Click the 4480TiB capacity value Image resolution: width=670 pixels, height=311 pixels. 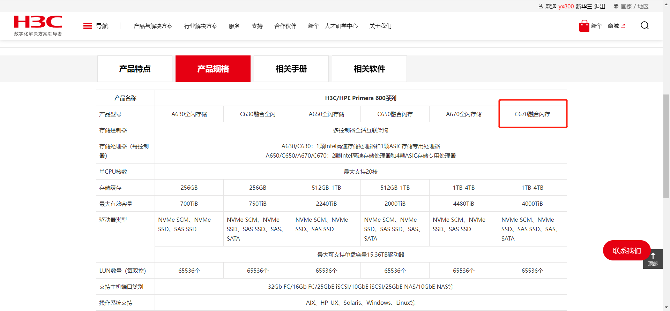coord(464,204)
